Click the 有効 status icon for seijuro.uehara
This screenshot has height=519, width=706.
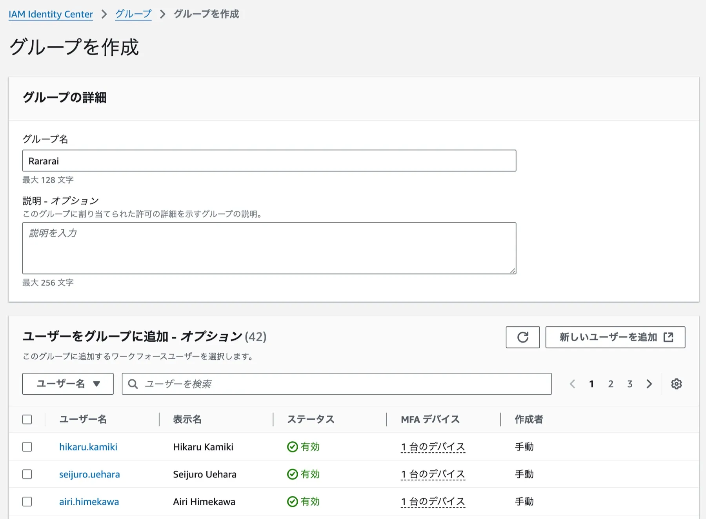292,474
